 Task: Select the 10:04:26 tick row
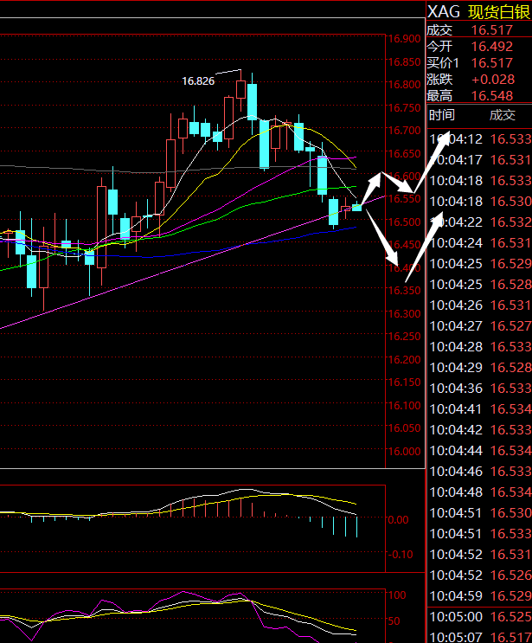479,305
